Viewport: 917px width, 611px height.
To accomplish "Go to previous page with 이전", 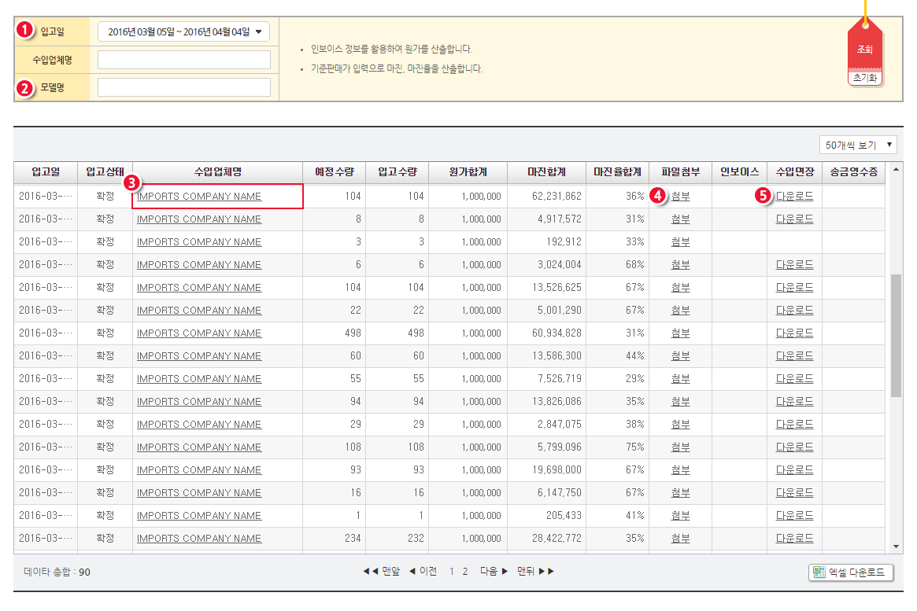I will (x=423, y=571).
